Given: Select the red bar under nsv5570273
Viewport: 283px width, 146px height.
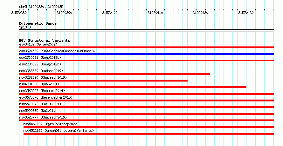Looking at the screenshot, I should (146, 107).
